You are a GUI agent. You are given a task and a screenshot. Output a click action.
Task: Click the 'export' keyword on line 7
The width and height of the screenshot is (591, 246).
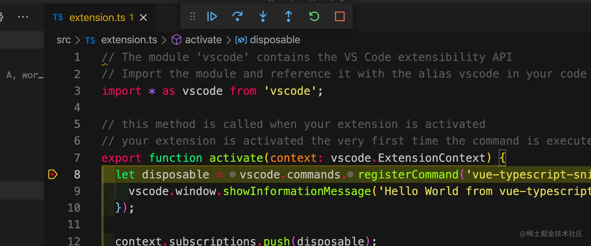(x=122, y=158)
